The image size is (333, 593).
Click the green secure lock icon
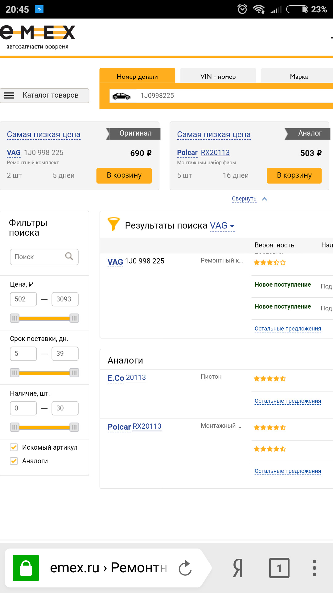26,568
